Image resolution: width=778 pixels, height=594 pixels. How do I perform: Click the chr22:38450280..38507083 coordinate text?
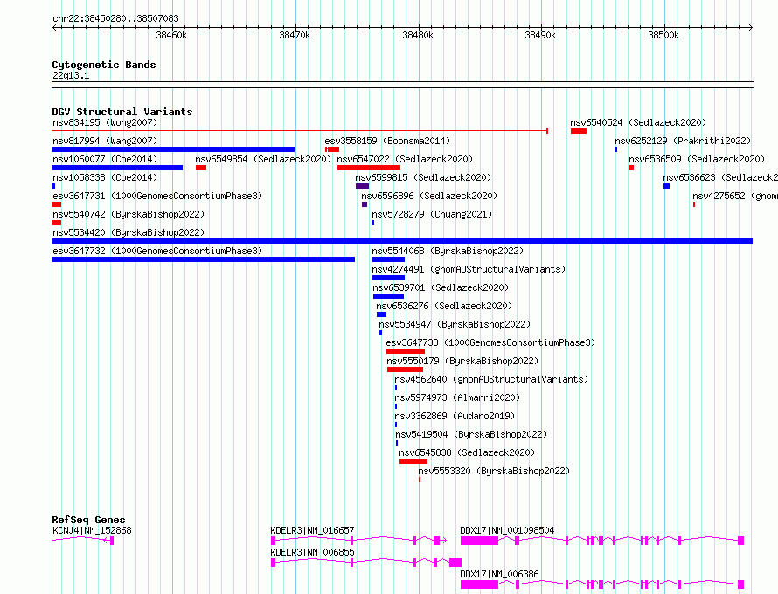pos(115,19)
